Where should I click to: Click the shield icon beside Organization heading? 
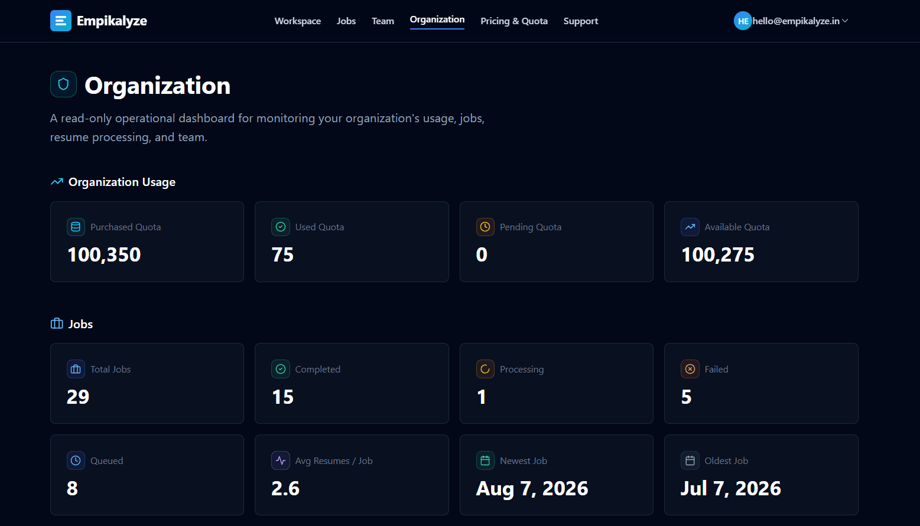pos(63,84)
